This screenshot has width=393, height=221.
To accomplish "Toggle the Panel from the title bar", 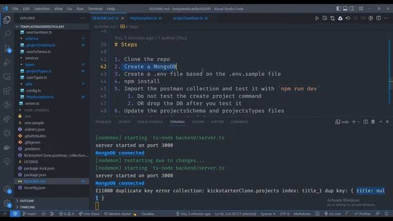I will coord(345,9).
